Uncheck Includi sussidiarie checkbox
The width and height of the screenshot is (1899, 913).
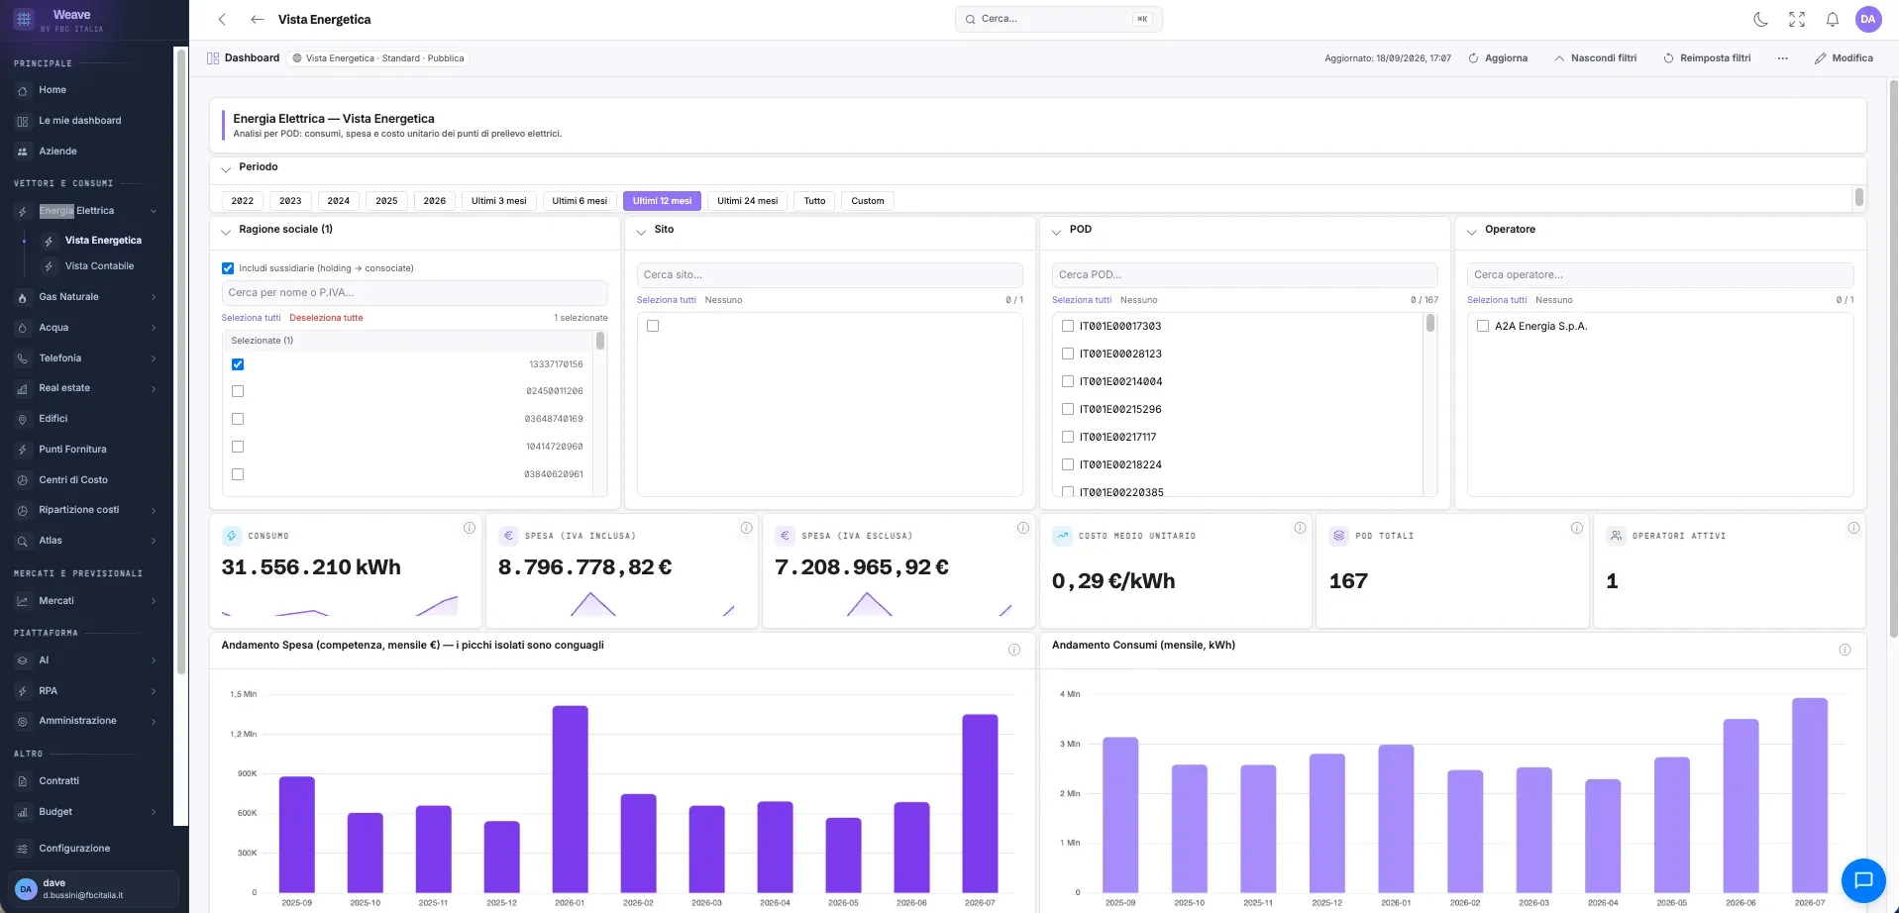tap(228, 268)
